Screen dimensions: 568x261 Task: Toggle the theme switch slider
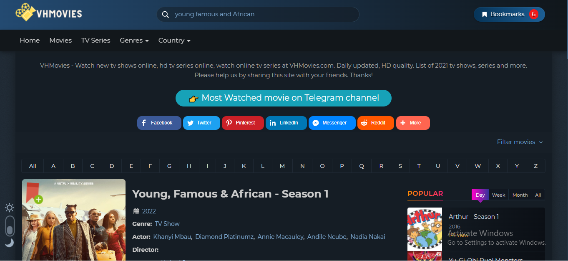tap(10, 226)
